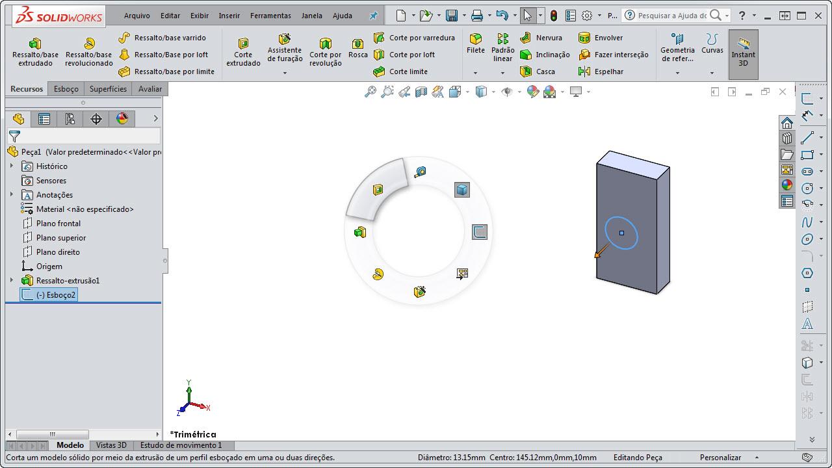The height and width of the screenshot is (468, 832).
Task: Toggle the Instant 3D mode
Action: tap(743, 55)
